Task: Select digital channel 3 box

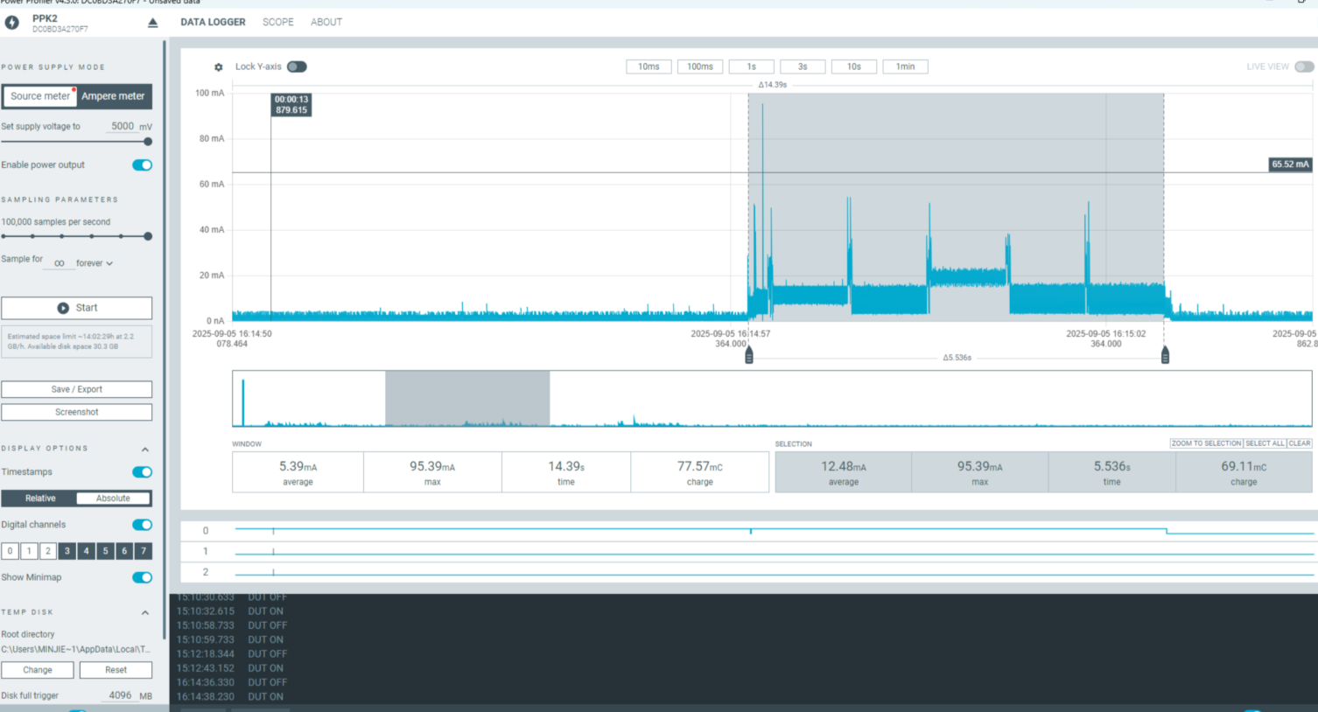Action: pyautogui.click(x=67, y=551)
